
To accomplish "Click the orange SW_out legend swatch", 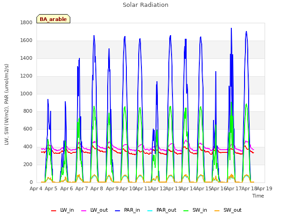I will pos(217,211).
